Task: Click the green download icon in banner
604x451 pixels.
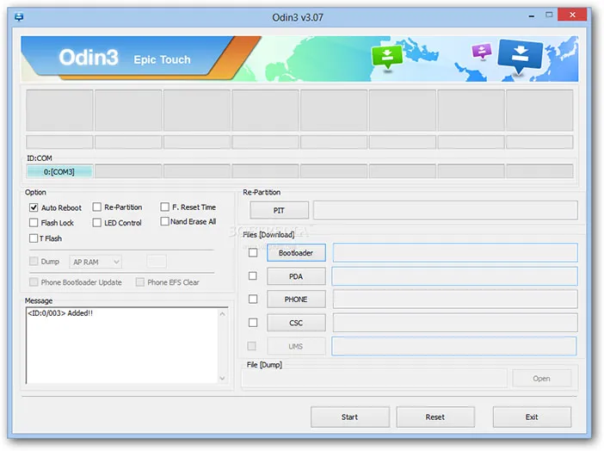Action: click(x=387, y=57)
